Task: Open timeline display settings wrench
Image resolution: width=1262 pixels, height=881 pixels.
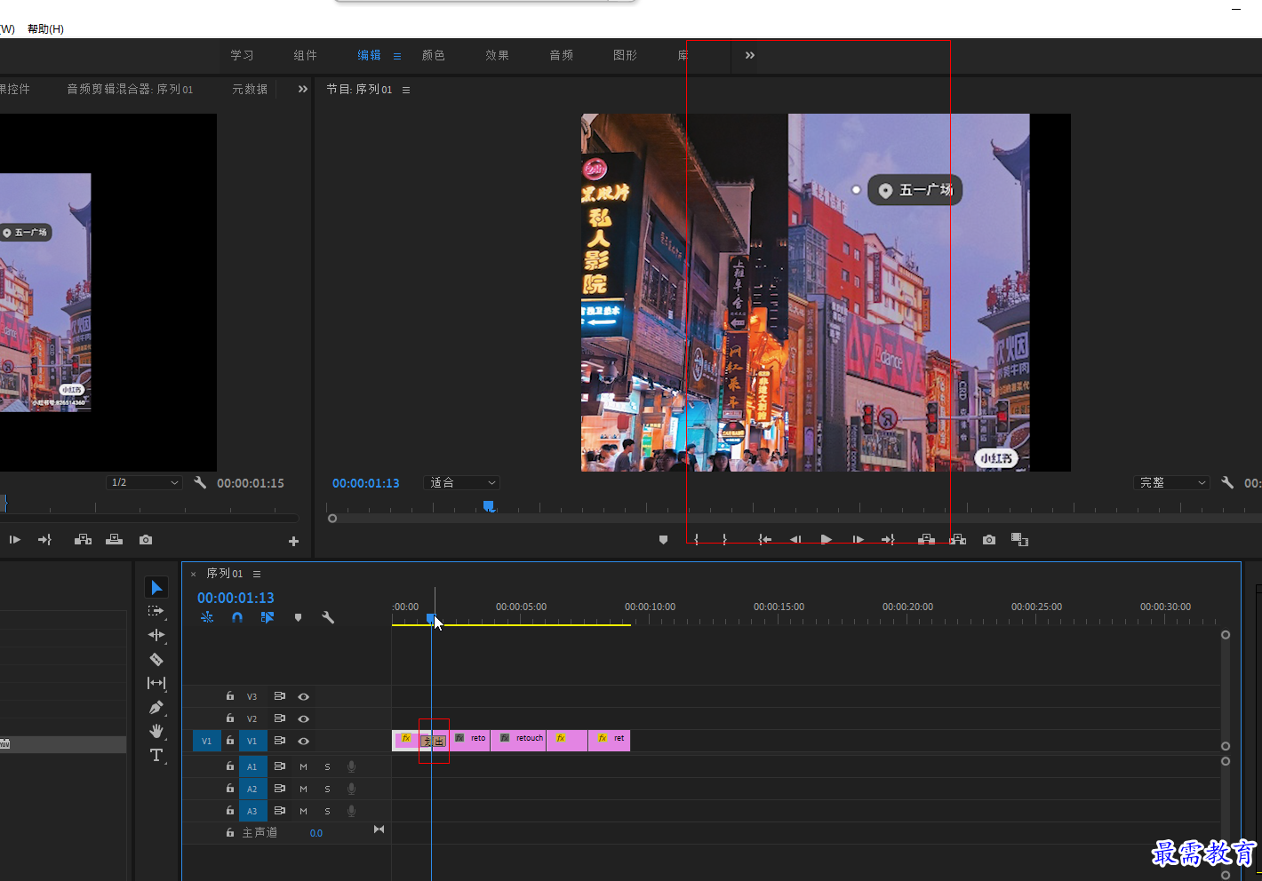Action: pos(328,617)
